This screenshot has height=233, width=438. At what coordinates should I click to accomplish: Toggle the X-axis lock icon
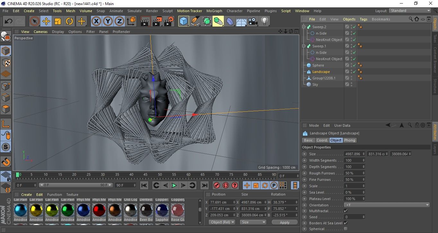pyautogui.click(x=96, y=21)
